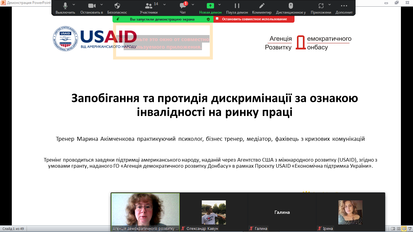
Task: Expand arrow next to participants count
Action: point(164,5)
